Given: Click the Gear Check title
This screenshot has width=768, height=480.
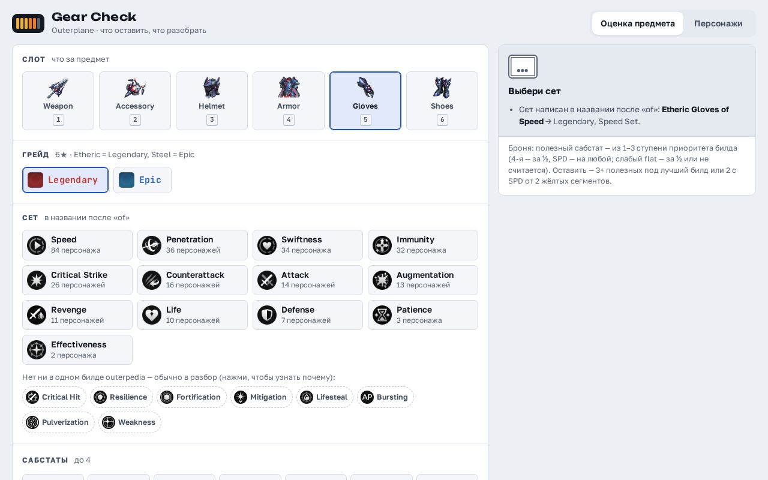Looking at the screenshot, I should [94, 17].
